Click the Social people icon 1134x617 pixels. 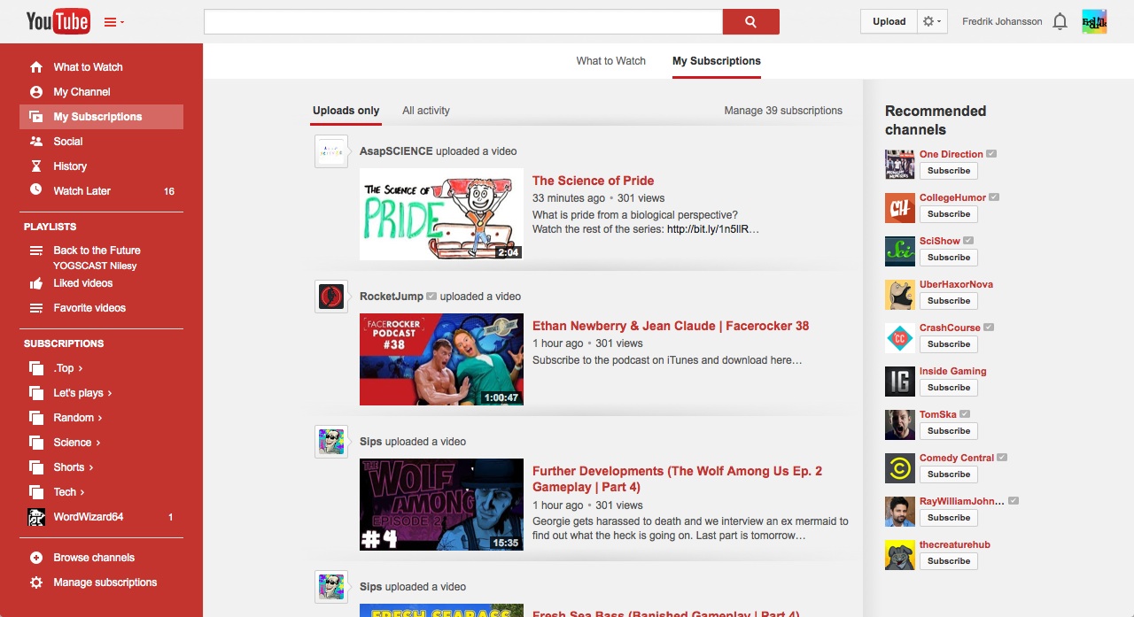pos(36,142)
